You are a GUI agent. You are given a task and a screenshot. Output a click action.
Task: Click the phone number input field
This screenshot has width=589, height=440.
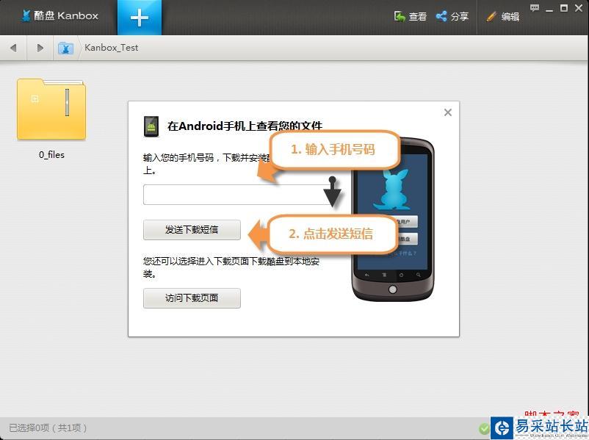(235, 194)
